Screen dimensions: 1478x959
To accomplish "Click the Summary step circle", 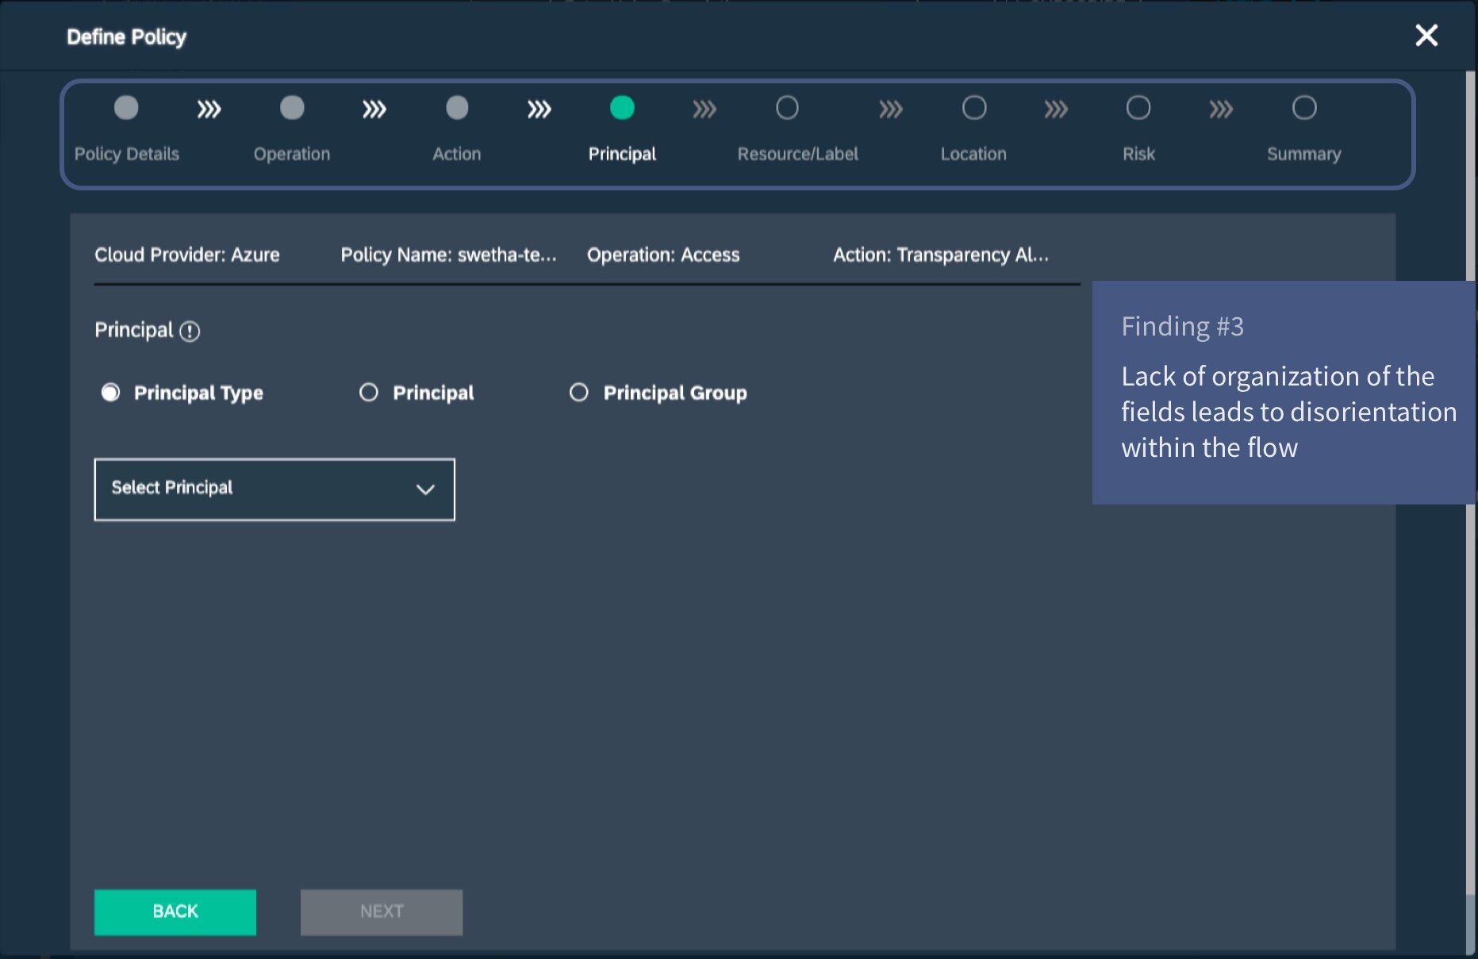I will coord(1304,108).
